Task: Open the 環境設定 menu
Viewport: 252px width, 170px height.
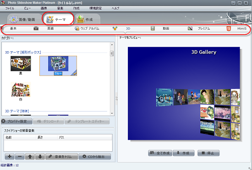Action: click(96, 8)
